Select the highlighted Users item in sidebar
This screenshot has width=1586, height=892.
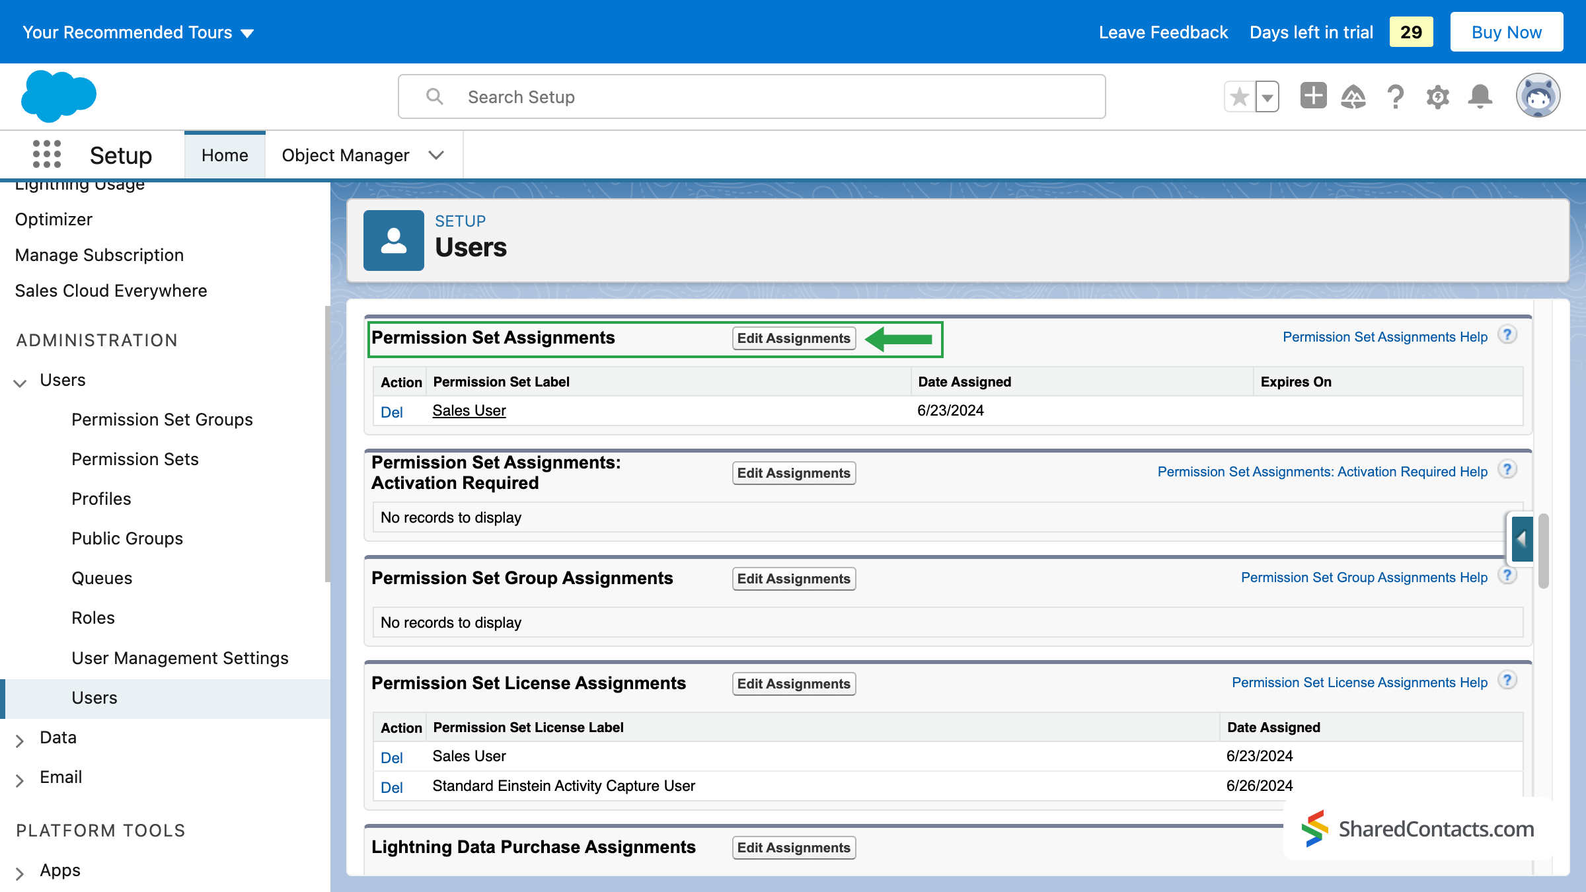pos(165,698)
